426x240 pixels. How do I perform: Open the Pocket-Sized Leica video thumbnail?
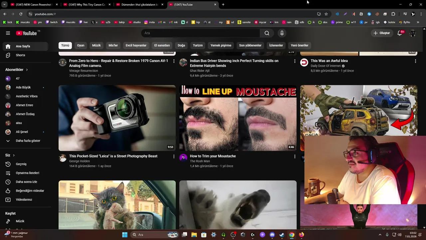(x=117, y=118)
